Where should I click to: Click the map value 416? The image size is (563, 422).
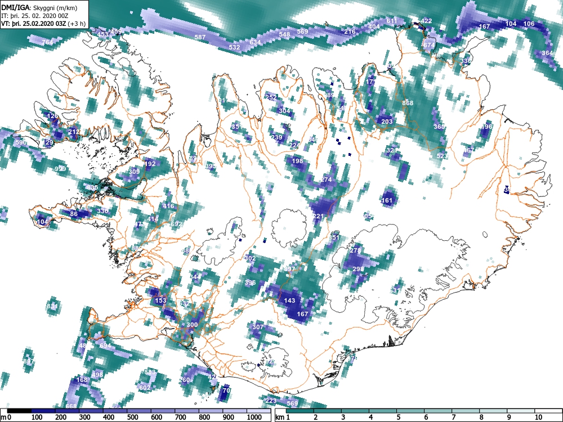point(168,206)
